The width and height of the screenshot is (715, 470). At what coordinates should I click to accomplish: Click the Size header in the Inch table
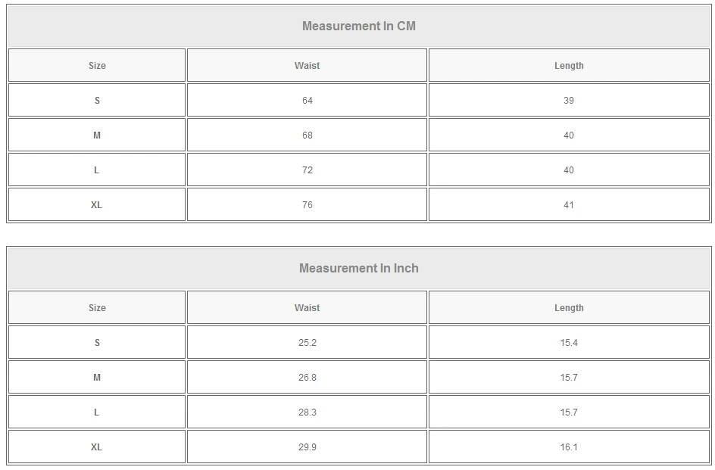tap(97, 308)
